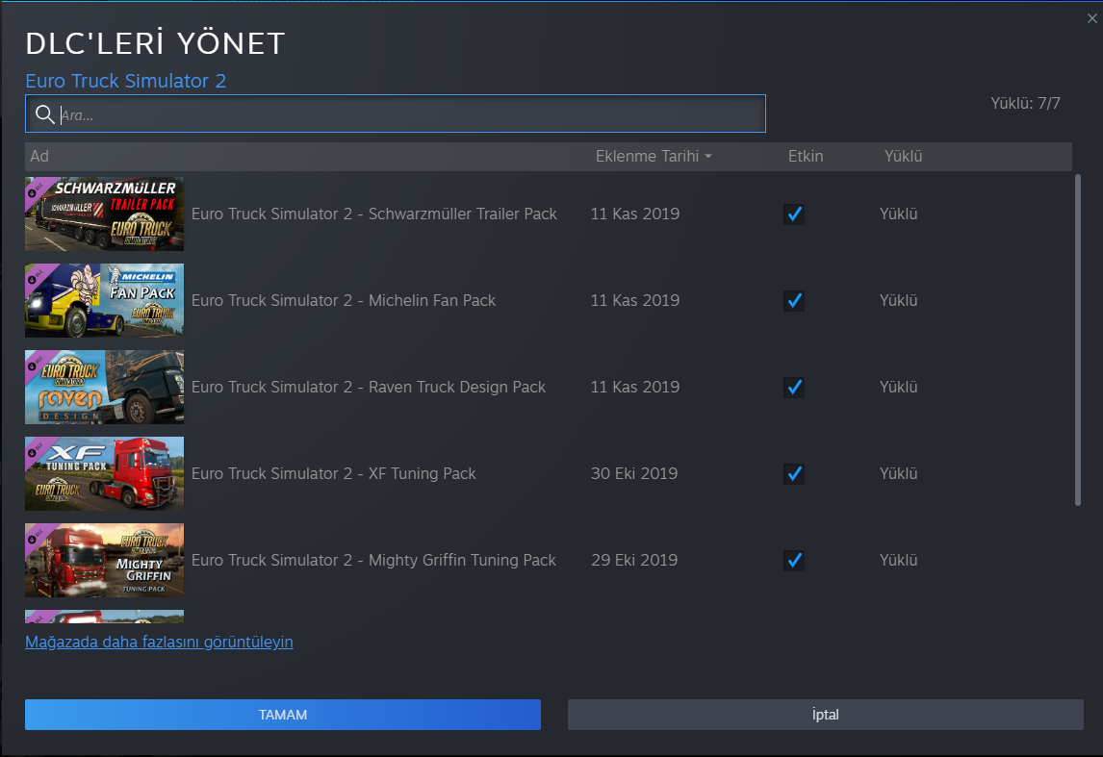Screen dimensions: 1103x757
Task: Click the XF Tuning Pack thumbnail
Action: (104, 473)
